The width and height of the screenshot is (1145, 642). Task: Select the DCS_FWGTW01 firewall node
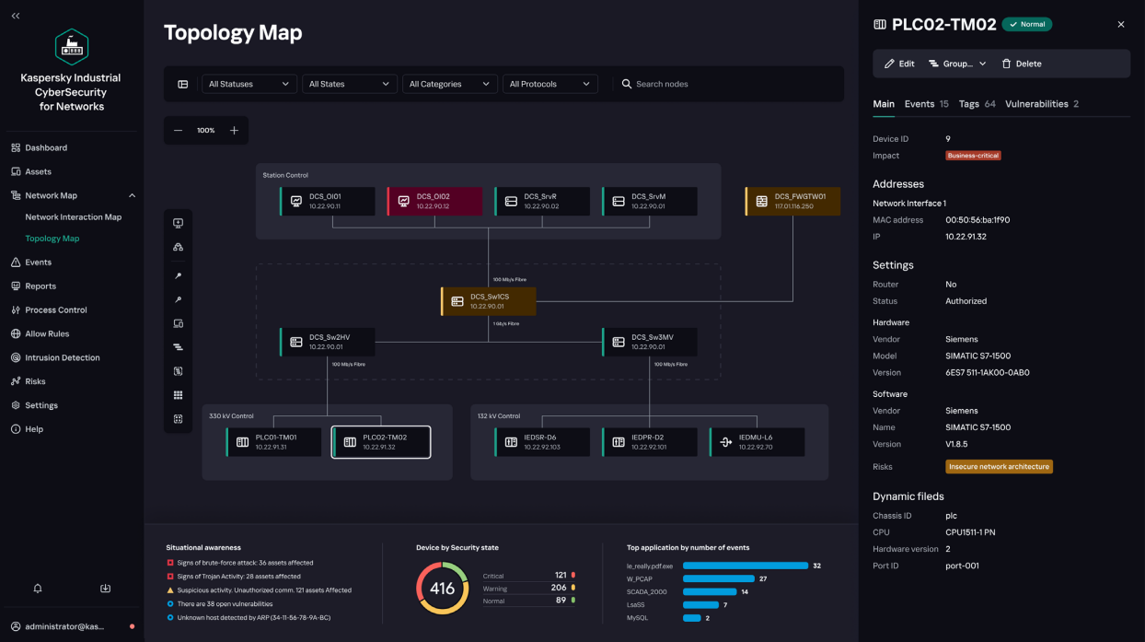[792, 201]
